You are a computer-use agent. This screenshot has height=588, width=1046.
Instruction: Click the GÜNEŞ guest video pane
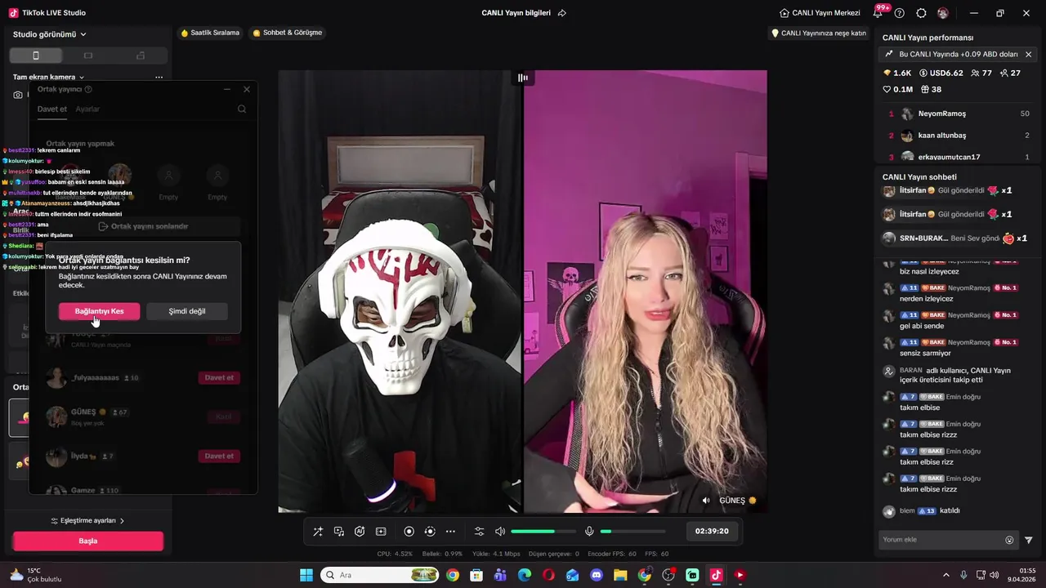pos(645,291)
